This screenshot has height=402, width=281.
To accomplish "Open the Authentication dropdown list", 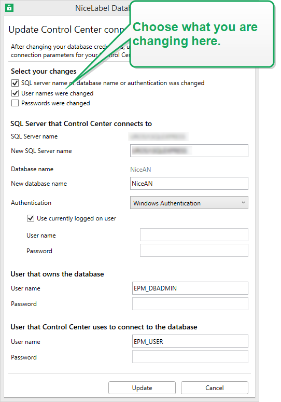I will (189, 203).
